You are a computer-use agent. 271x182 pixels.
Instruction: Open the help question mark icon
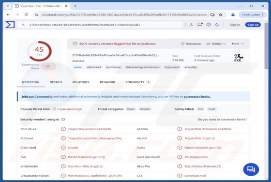pyautogui.click(x=209, y=25)
